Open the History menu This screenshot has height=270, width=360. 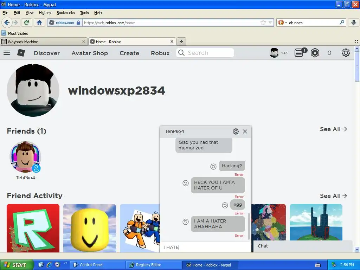point(45,13)
